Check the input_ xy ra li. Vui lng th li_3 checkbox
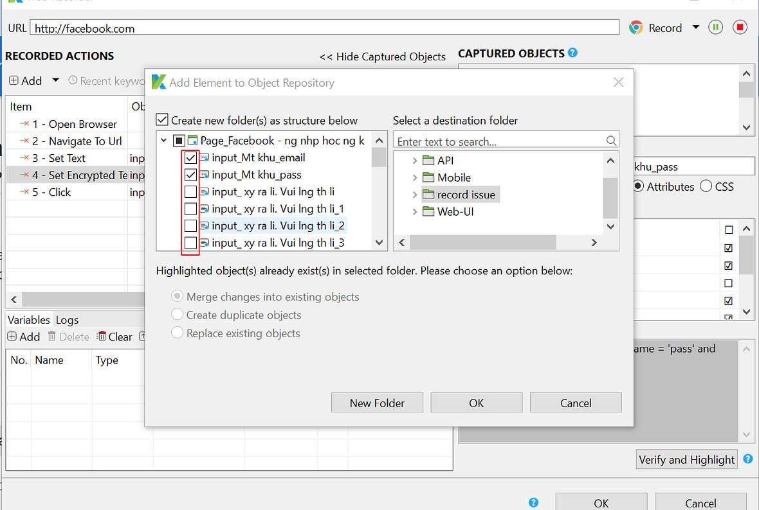This screenshot has width=759, height=510. [x=190, y=242]
